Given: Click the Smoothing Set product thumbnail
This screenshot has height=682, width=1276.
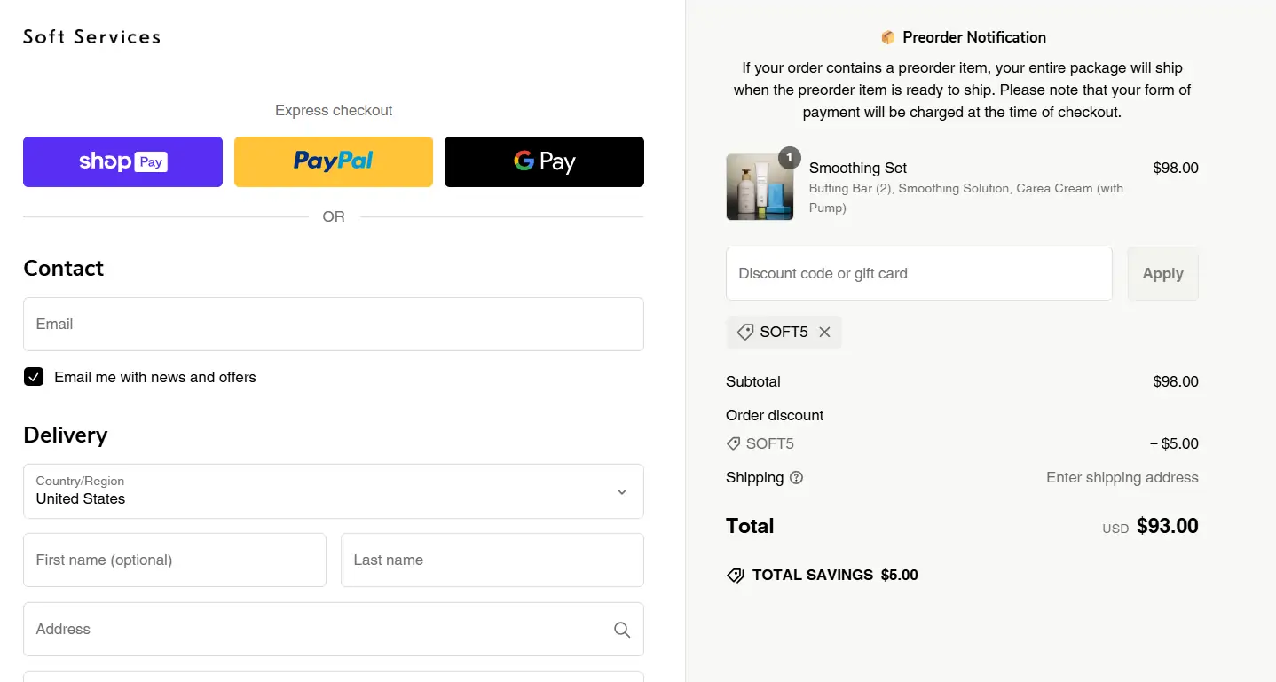Looking at the screenshot, I should pyautogui.click(x=759, y=187).
